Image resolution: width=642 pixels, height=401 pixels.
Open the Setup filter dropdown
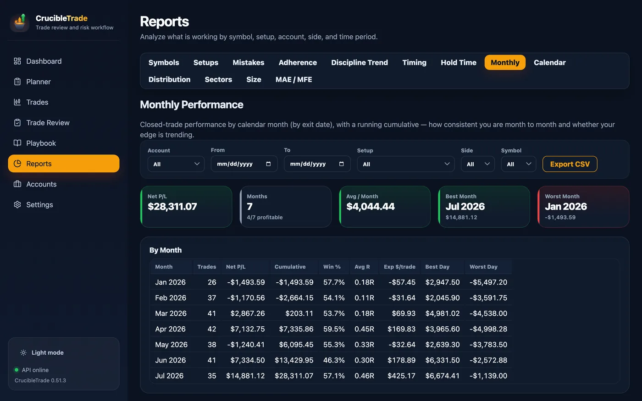pyautogui.click(x=406, y=164)
